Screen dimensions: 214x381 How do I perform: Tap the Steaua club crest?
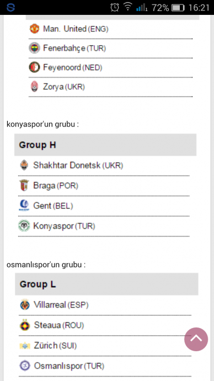click(x=25, y=325)
